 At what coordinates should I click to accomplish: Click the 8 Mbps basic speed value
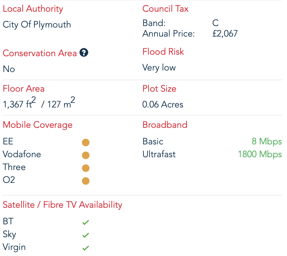[267, 142]
